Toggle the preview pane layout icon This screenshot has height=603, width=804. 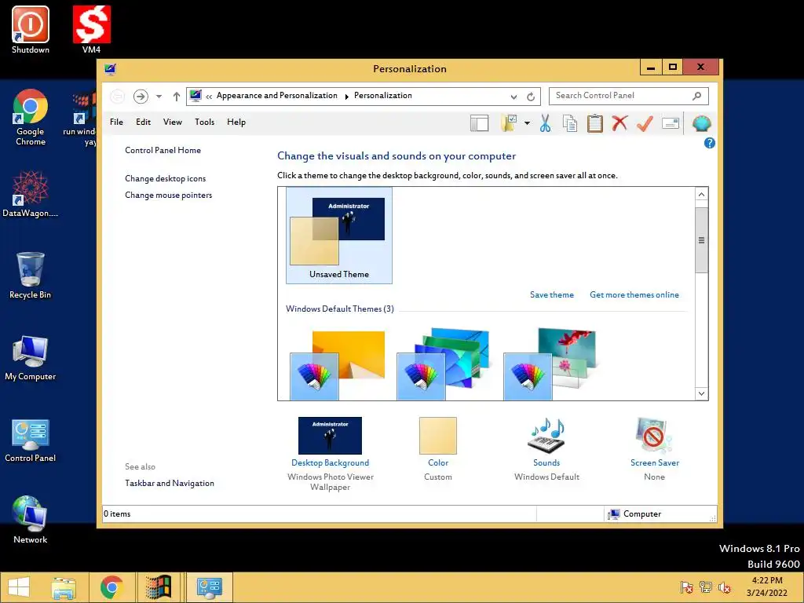click(480, 123)
